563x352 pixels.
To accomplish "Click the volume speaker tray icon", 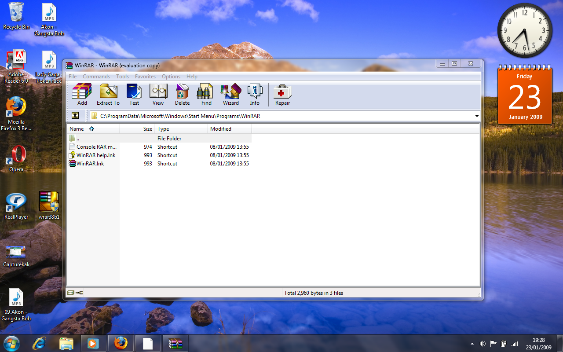I will pyautogui.click(x=483, y=344).
